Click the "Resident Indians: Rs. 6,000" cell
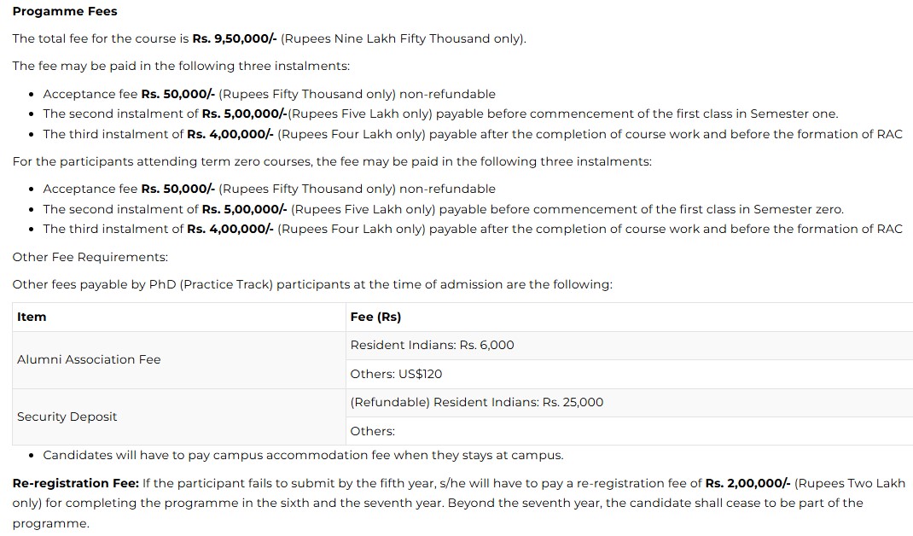Screen dimensions: 913x536 [432, 345]
